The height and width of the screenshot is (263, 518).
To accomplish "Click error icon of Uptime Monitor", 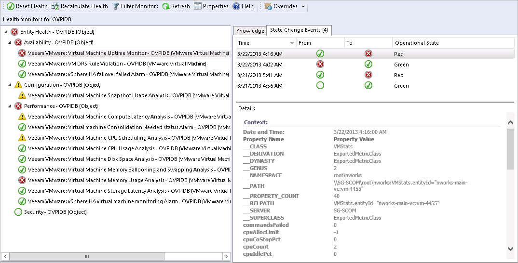I will coord(22,53).
